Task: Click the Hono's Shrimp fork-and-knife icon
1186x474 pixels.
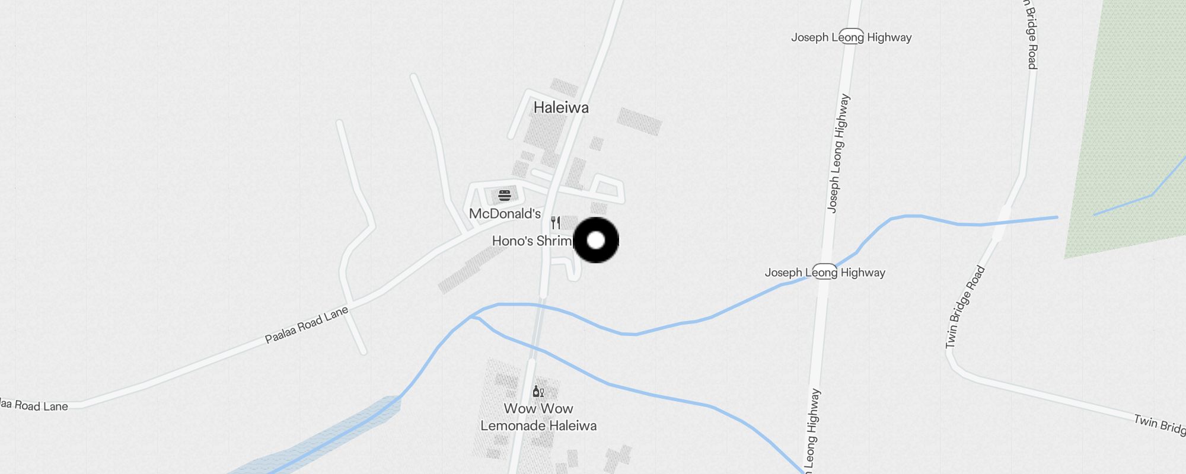Action: 556,223
